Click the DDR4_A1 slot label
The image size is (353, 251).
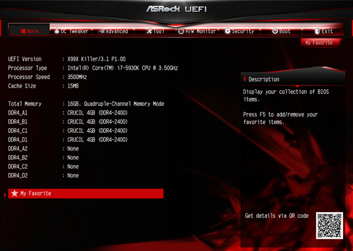18,113
